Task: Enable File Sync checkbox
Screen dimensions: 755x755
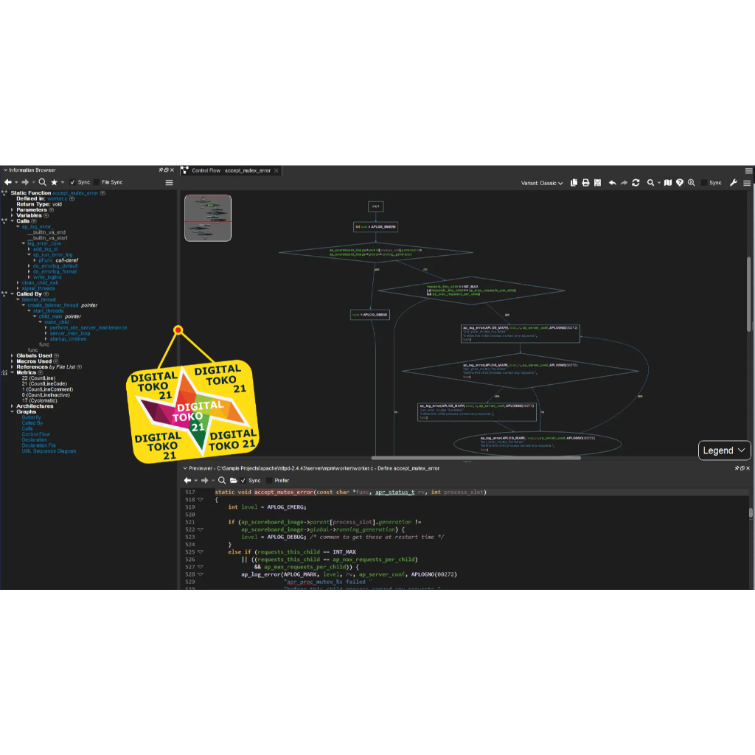Action: (97, 183)
